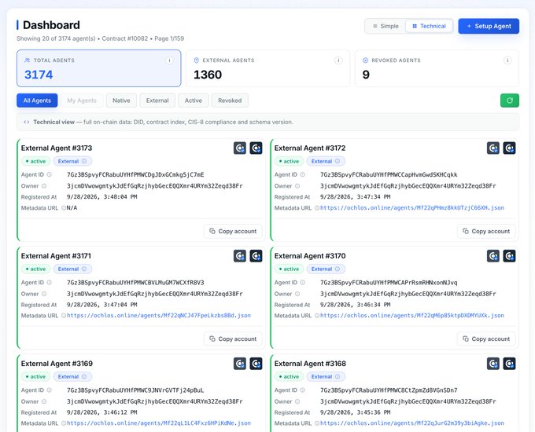The height and width of the screenshot is (432, 535).
Task: Click the second wallet icon on Agent #3173
Action: click(x=256, y=148)
